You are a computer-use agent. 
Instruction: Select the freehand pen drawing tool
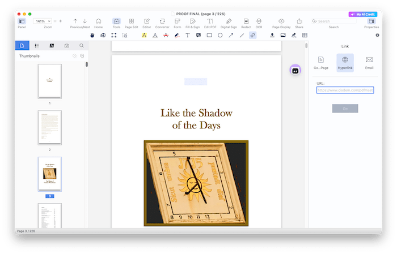tap(177, 35)
